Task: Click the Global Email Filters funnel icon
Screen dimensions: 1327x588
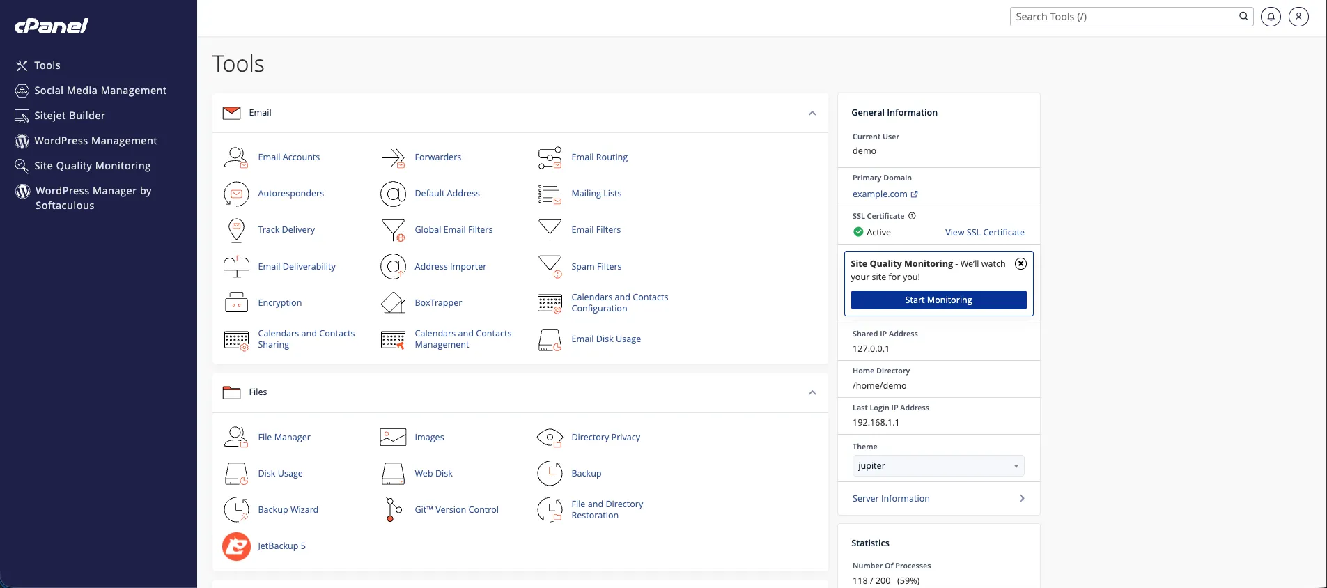Action: 393,230
